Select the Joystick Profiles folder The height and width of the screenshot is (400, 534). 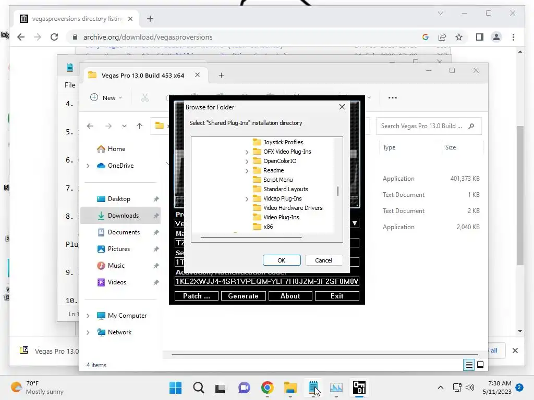283,142
